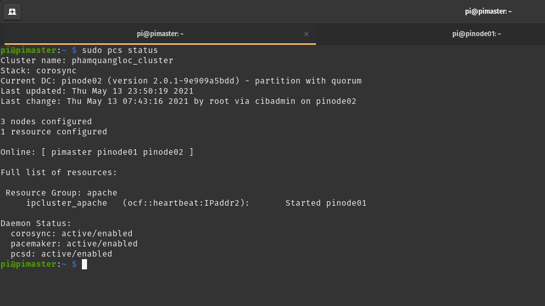
Task: Click the '3 nodes configured' line
Action: 46,122
